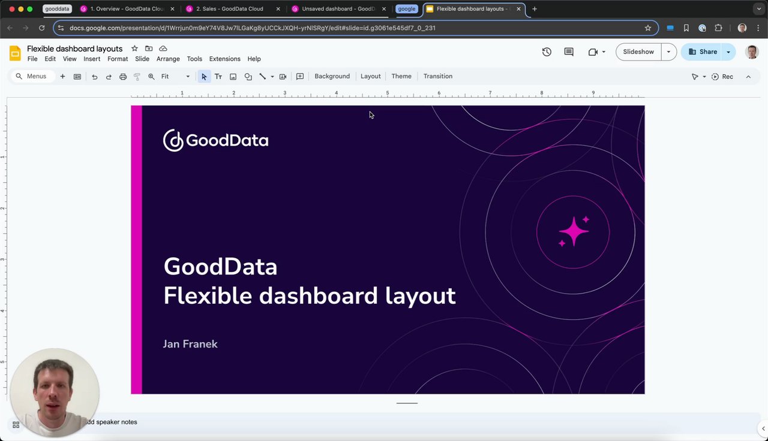Expand the meeting camera dropdown arrow

[x=604, y=52]
